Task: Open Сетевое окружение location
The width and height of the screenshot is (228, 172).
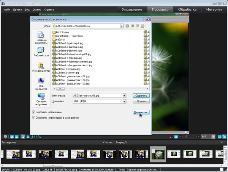Action: [x=41, y=99]
